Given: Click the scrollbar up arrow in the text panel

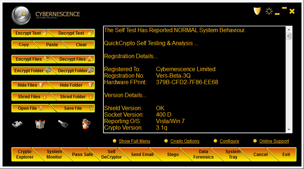Looking at the screenshot, I should (x=289, y=30).
